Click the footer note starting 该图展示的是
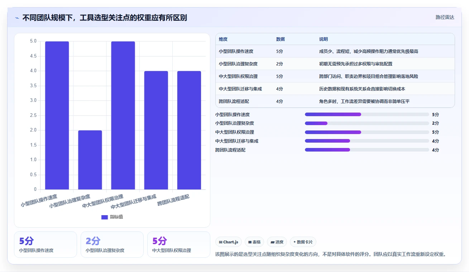 331,254
